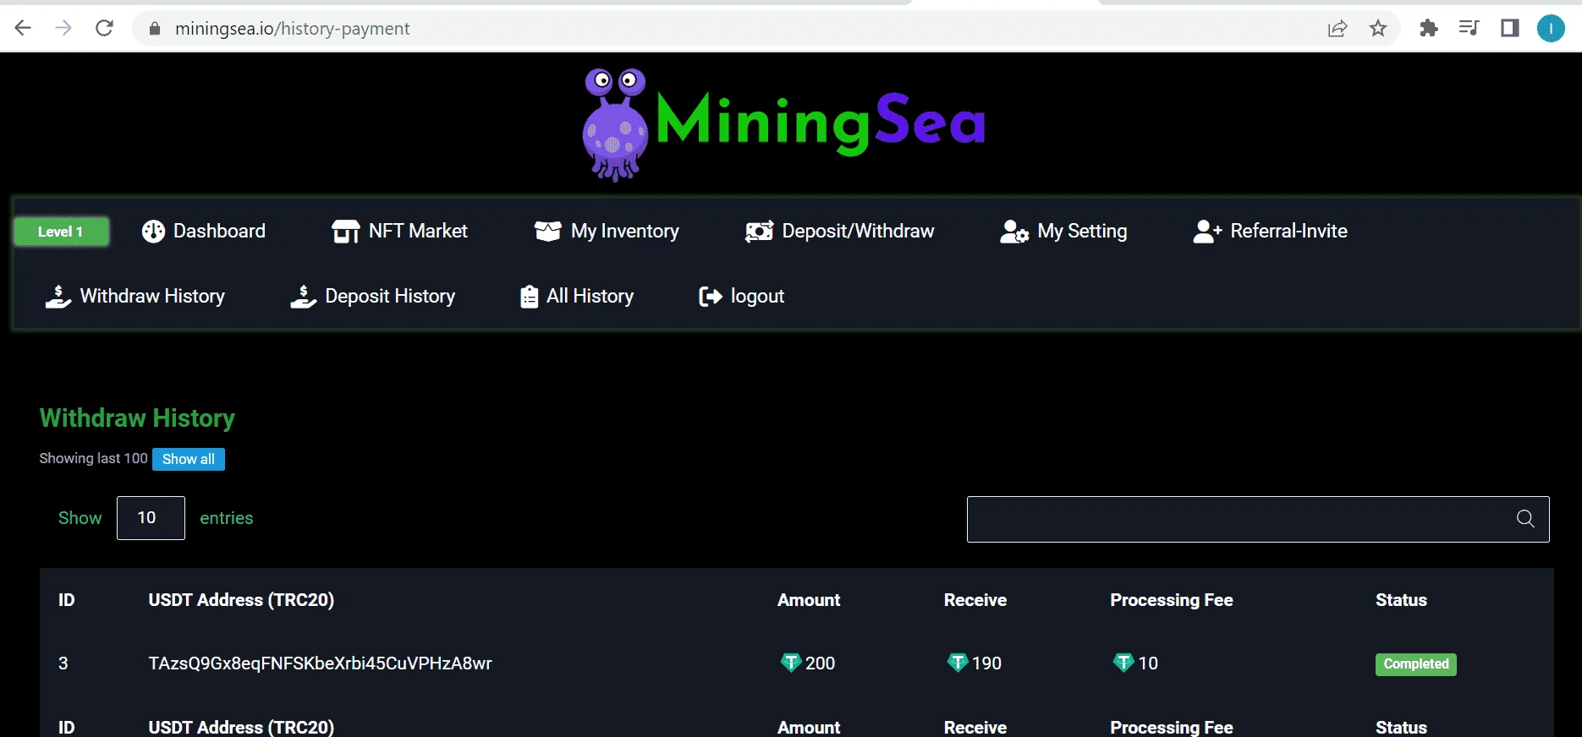
Task: Click the Referral-Invite user-plus icon
Action: click(x=1207, y=232)
